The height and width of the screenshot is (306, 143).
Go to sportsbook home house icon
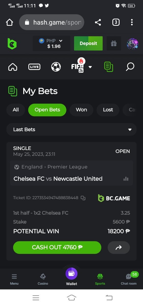pyautogui.click(x=13, y=67)
